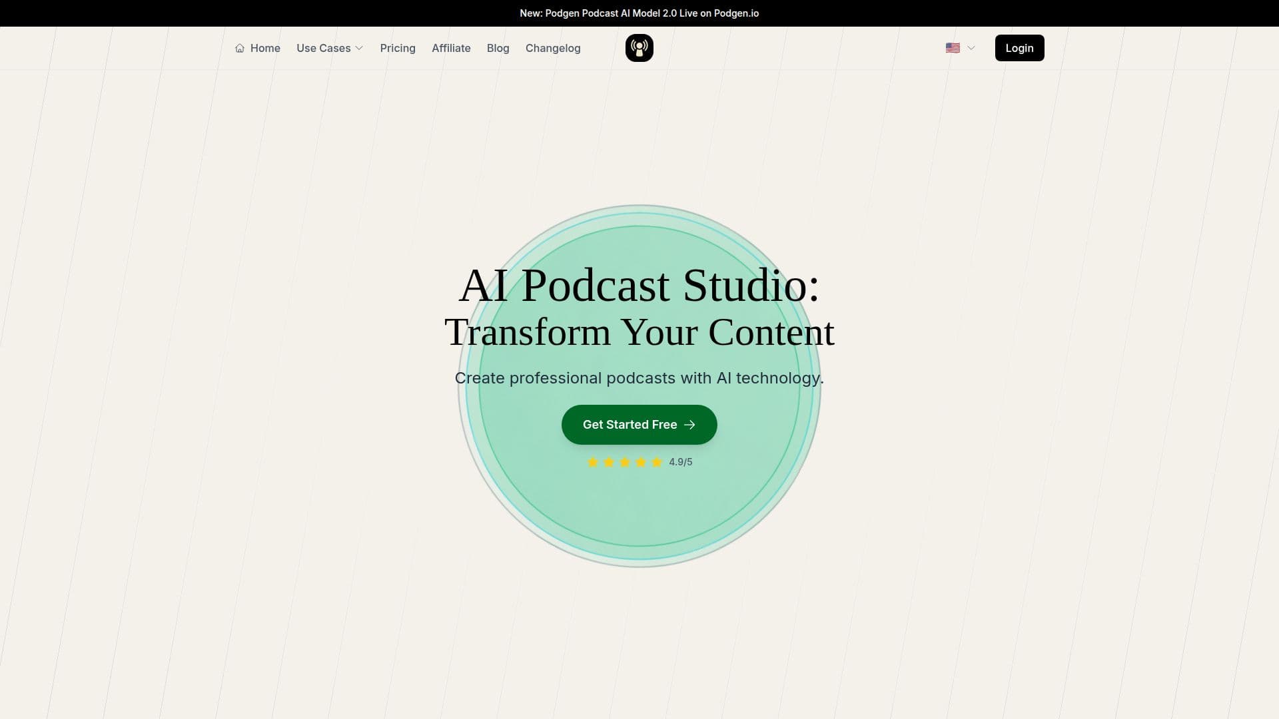Open the Pricing page
The height and width of the screenshot is (719, 1279).
click(x=398, y=48)
